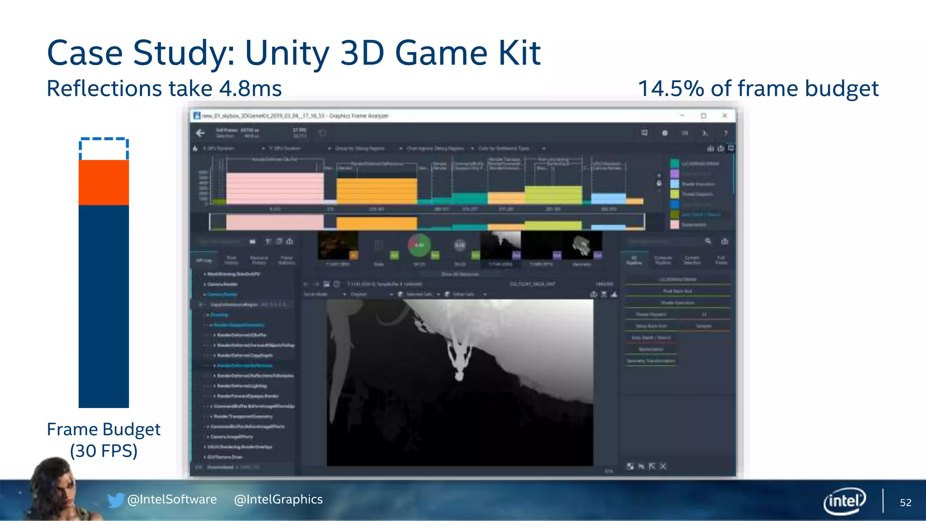Expand the RenderDeferred.GBuffer tree node

pyautogui.click(x=214, y=335)
